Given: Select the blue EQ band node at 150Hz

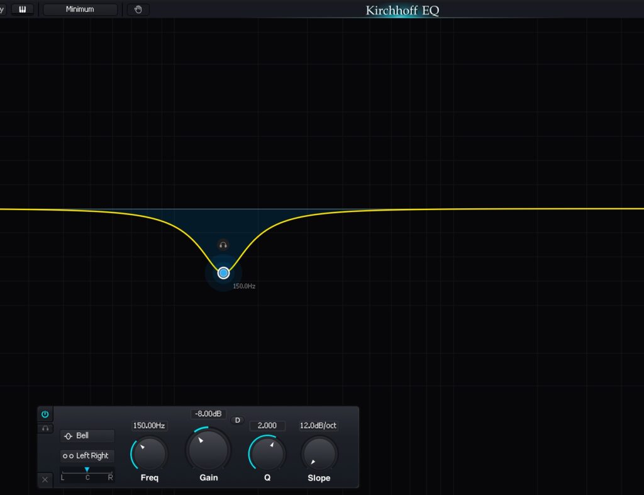Looking at the screenshot, I should 223,273.
